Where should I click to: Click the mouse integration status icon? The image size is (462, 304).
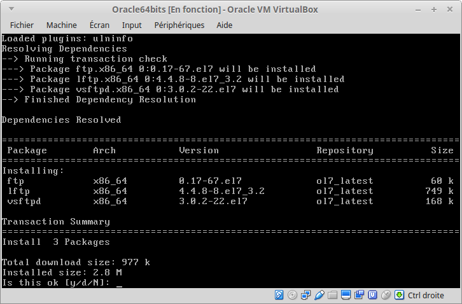(386, 295)
